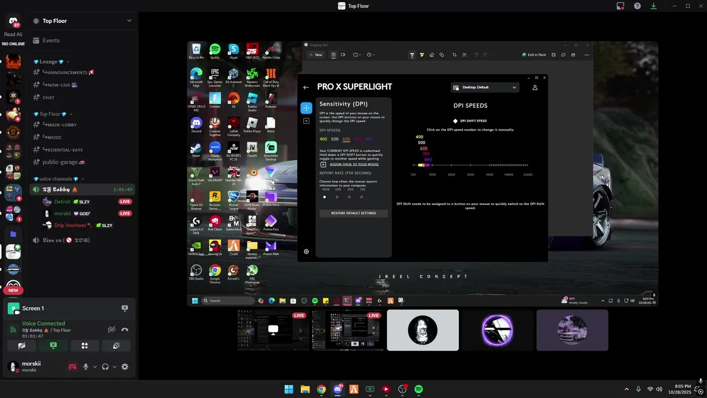Screen dimensions: 707x398
Task: Select Snipping Tool highlighter in stream
Action: pos(422,55)
